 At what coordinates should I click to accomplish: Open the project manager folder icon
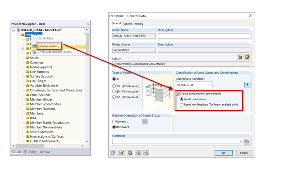tap(240, 57)
